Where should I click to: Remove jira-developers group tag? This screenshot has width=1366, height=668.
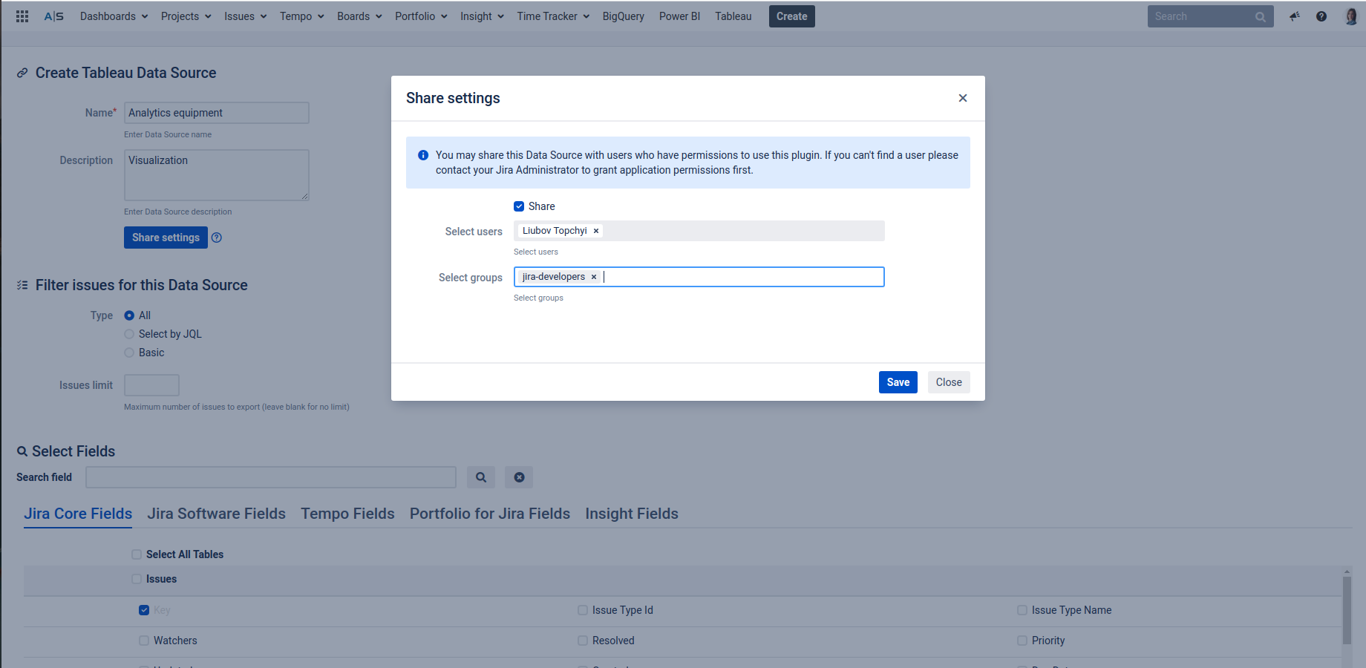tap(594, 277)
